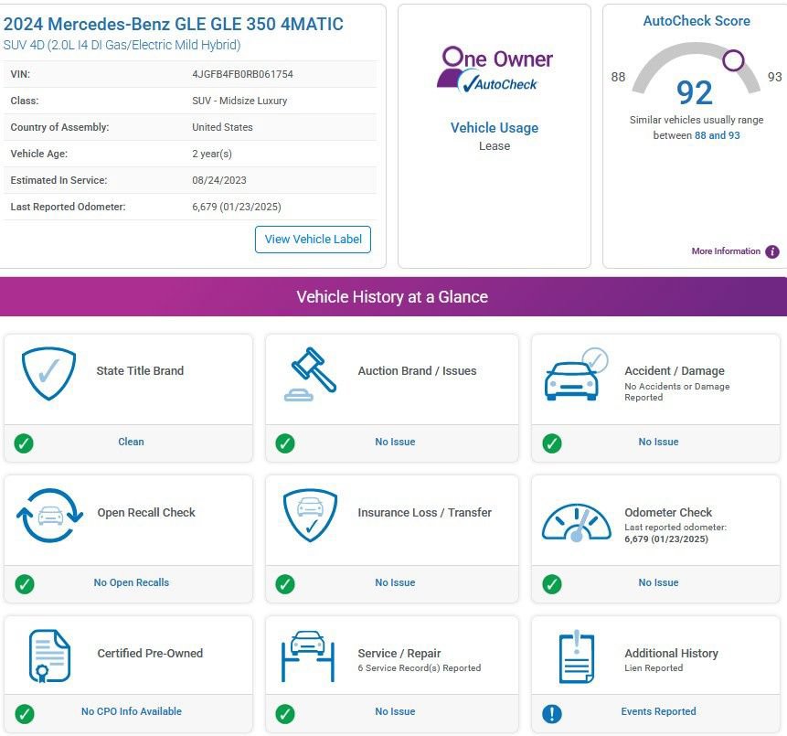Open the No Issue link under Auction Brand

click(x=395, y=442)
